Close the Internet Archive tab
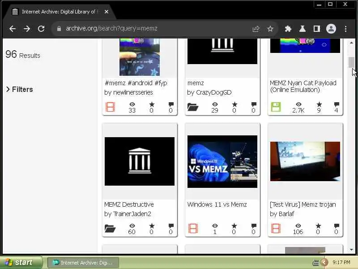This screenshot has width=358, height=269. (x=107, y=12)
